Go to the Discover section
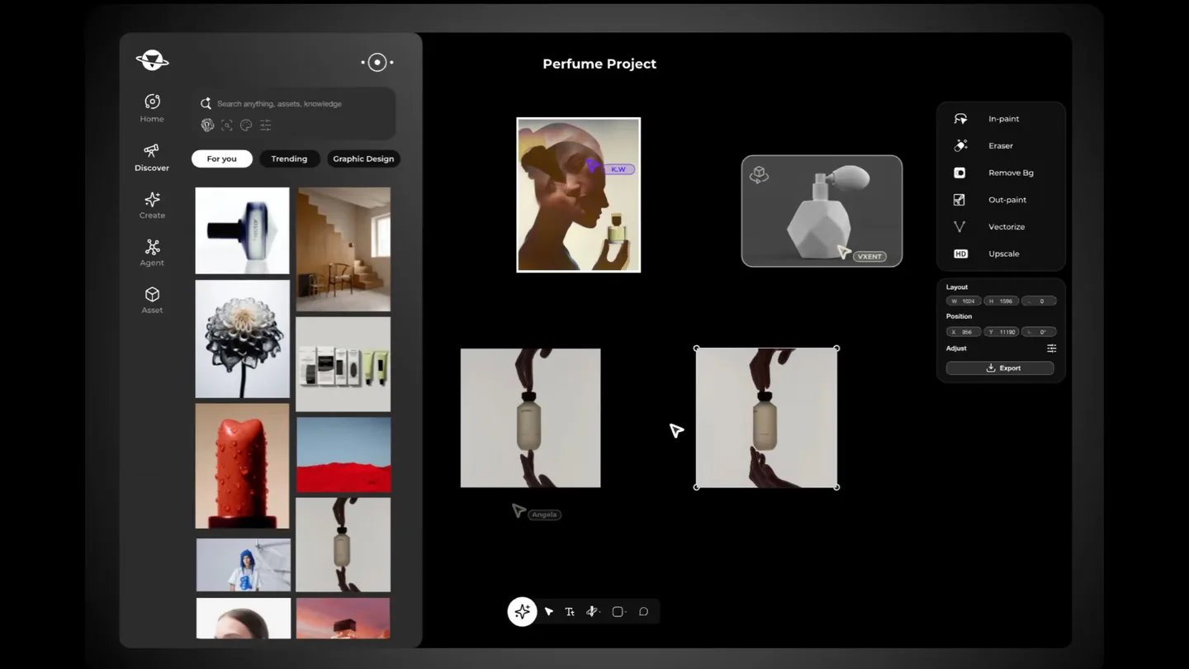 (152, 157)
